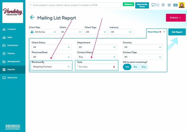The width and height of the screenshot is (187, 132).
Task: Click the user profile avatar
Action: click(182, 5)
